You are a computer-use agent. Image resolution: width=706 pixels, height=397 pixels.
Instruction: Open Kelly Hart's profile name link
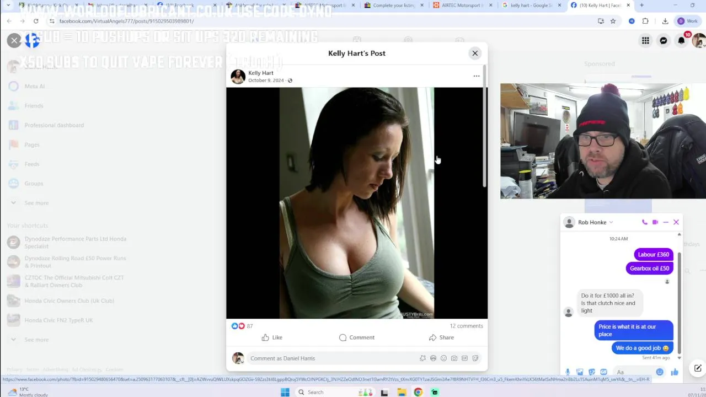click(260, 73)
